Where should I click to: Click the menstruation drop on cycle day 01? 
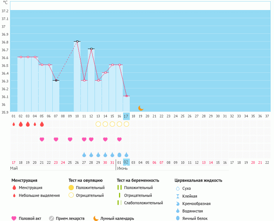pos(14,124)
